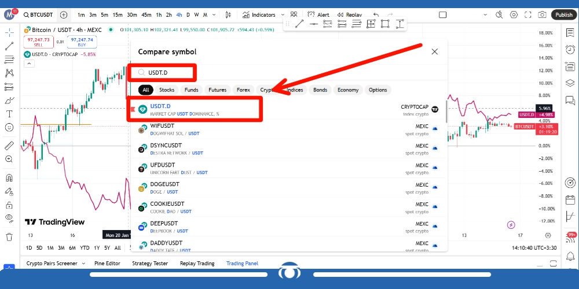The image size is (579, 289).
Task: Expand the timeframe interval dropdown
Action: pos(215,15)
